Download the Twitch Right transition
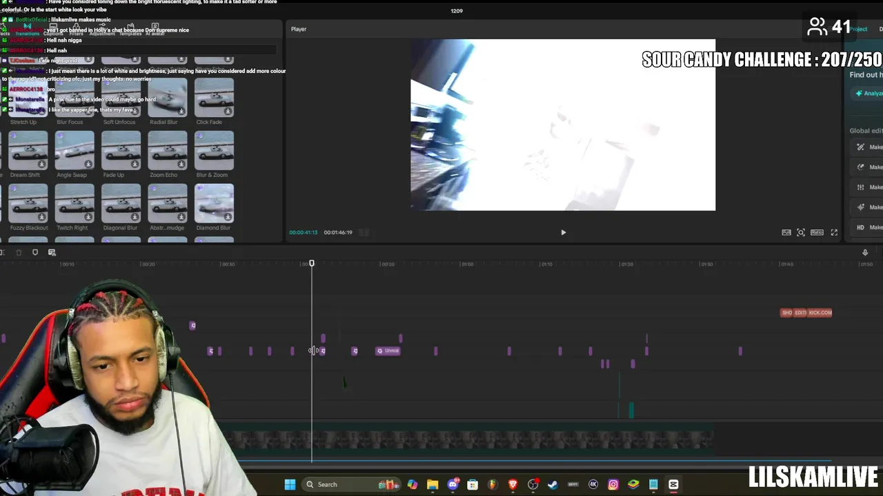This screenshot has width=883, height=496. point(88,217)
